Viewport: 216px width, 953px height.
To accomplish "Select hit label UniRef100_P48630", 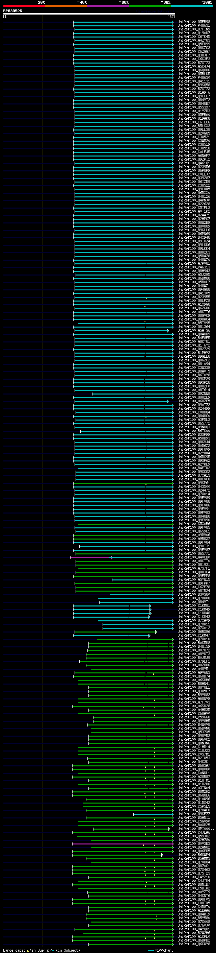I will (x=194, y=78).
